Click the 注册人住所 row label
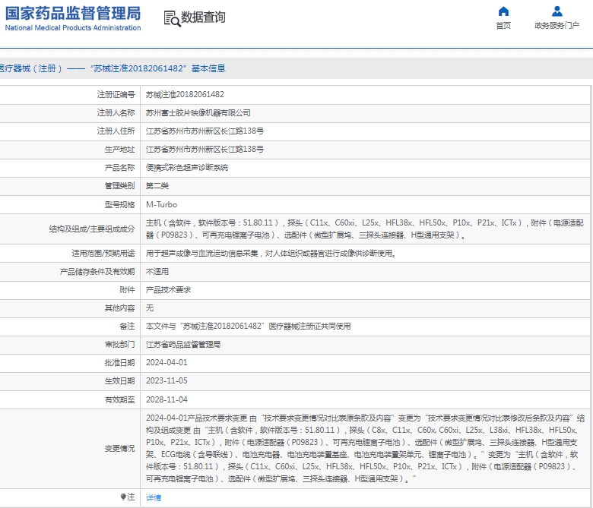This screenshot has height=508, width=593. click(x=116, y=131)
